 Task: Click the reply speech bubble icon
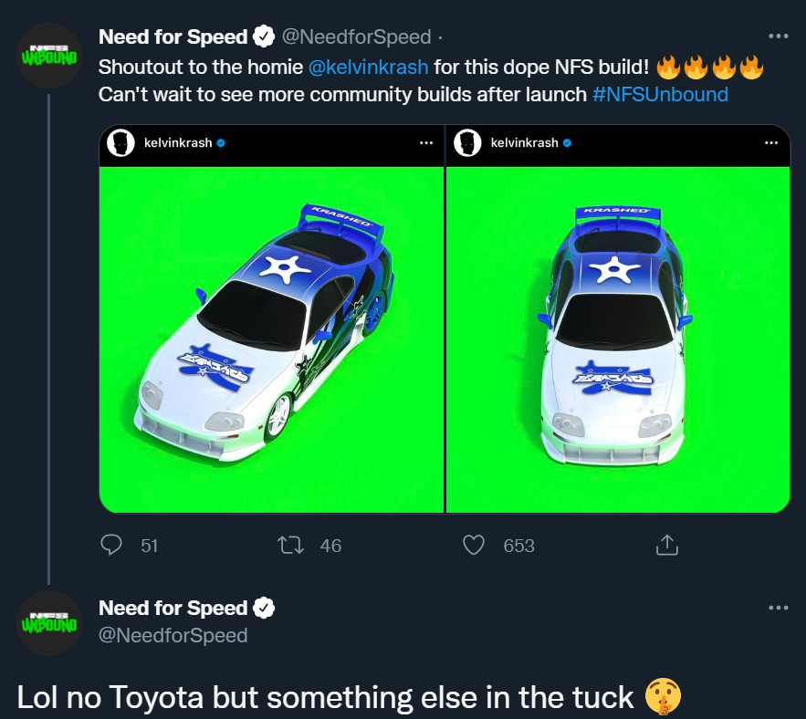111,545
